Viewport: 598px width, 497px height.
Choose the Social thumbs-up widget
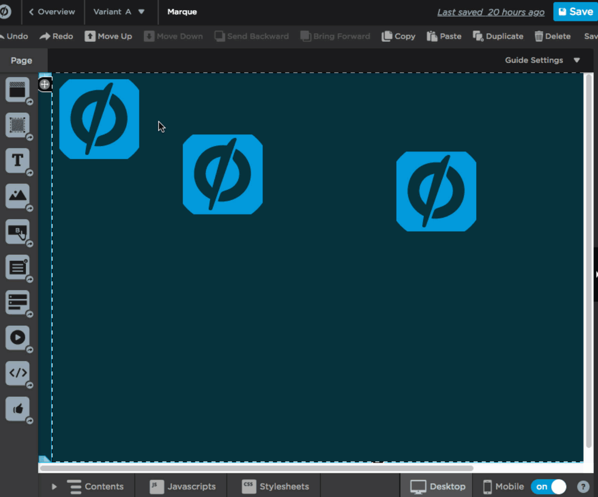coord(17,409)
